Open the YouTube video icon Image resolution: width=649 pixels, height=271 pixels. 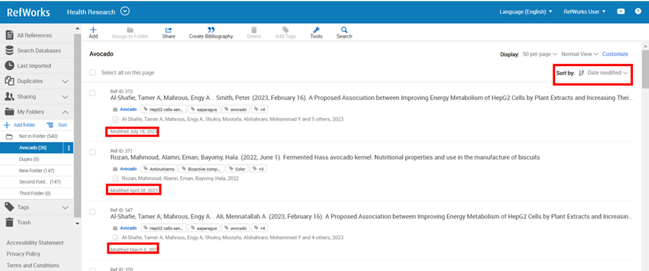[x=621, y=12]
